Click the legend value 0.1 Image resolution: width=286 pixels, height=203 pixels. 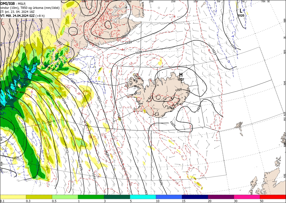coord(2,201)
